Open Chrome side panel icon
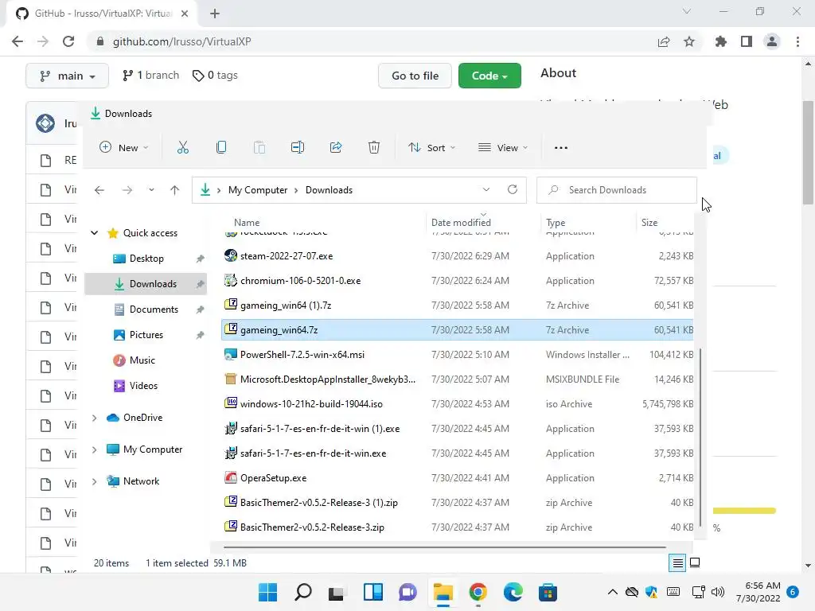815x611 pixels. coord(747,41)
